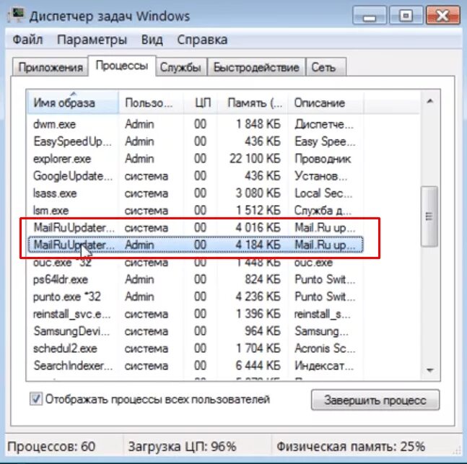Maximize the Диспетчер задач window
467x464 pixels.
click(x=406, y=15)
